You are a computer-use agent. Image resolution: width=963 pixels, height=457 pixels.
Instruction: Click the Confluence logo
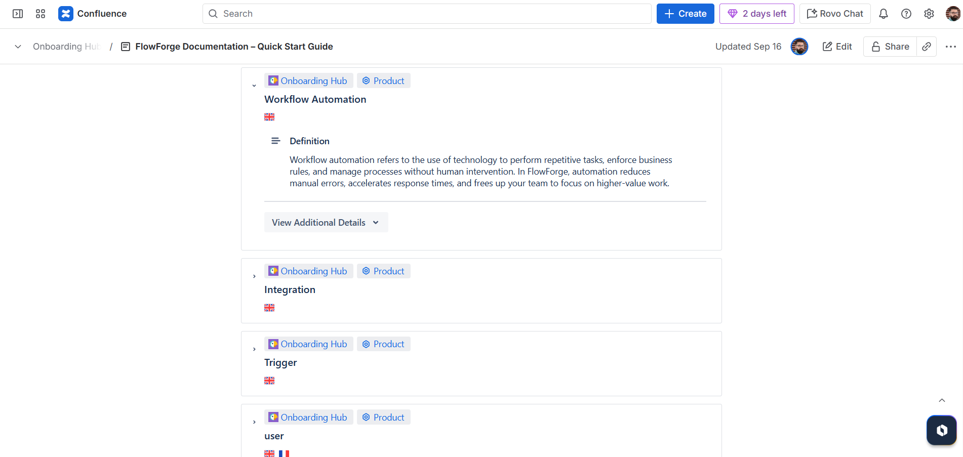click(66, 13)
